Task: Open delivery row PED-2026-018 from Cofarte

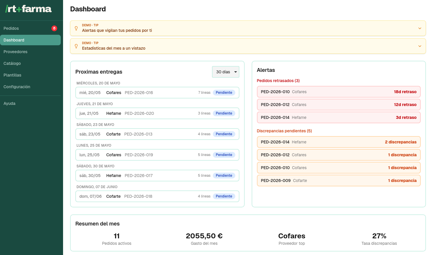Action: 157,196
